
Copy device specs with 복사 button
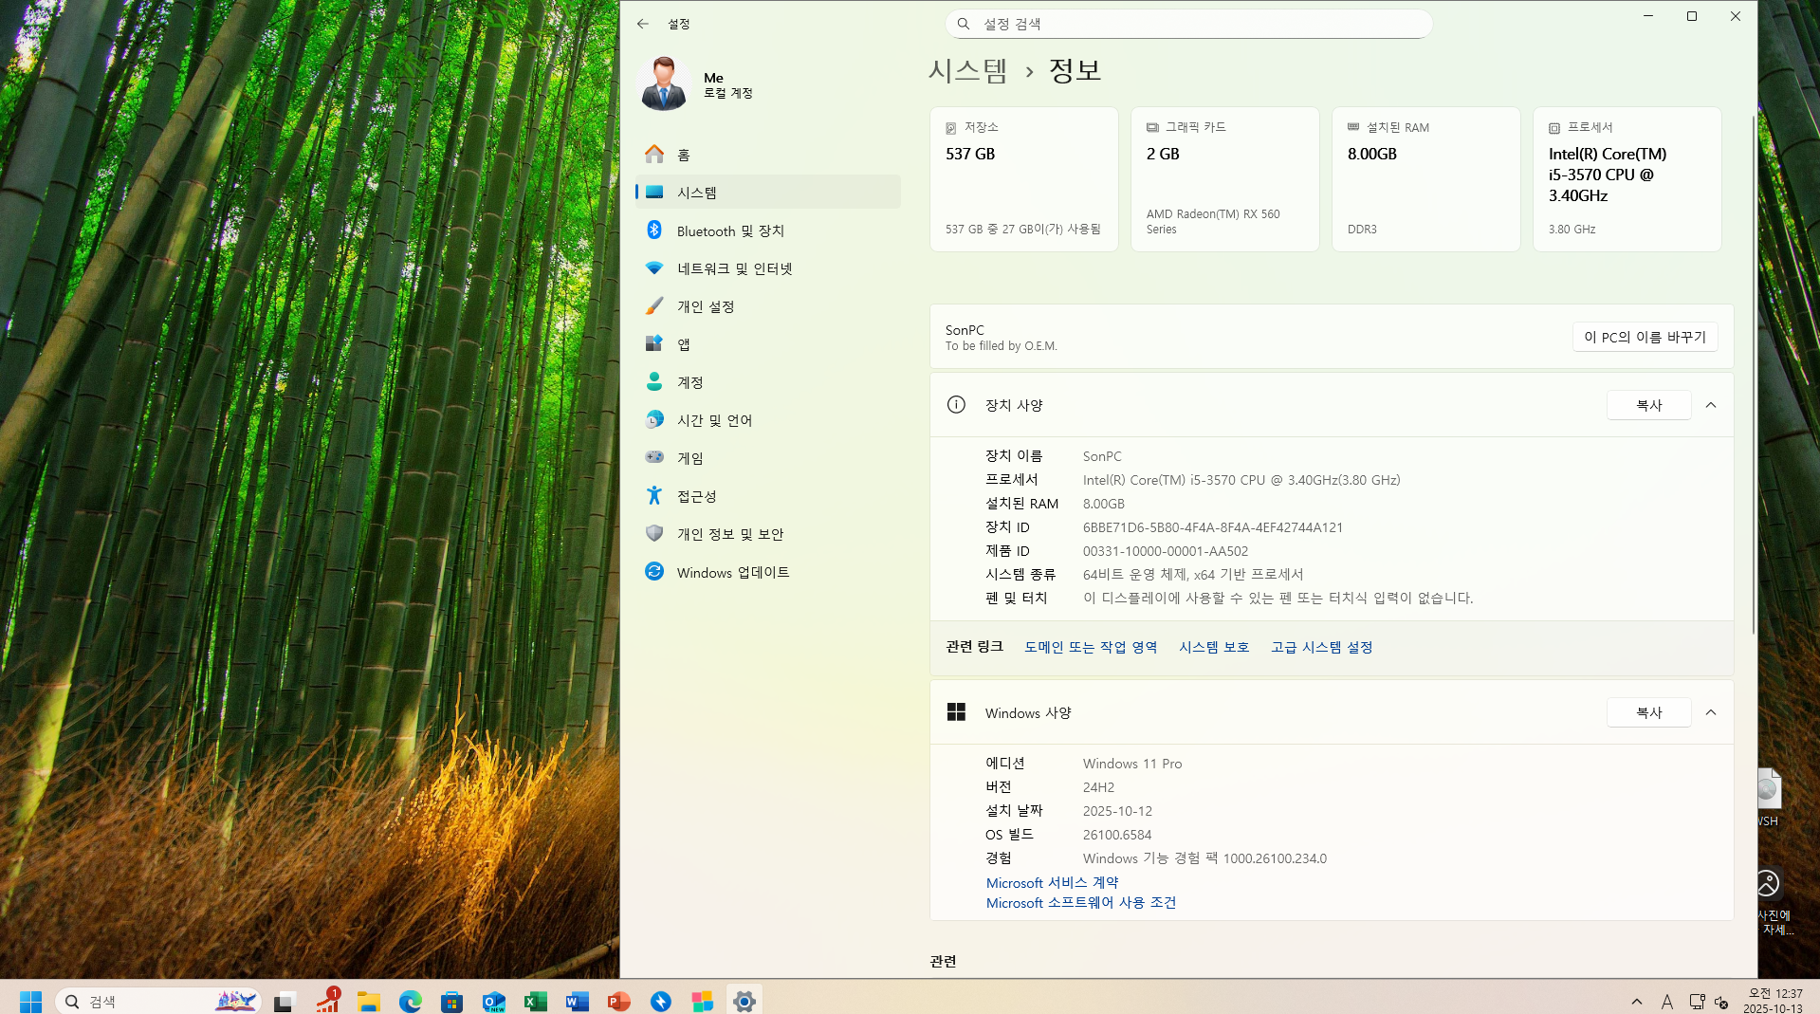click(x=1647, y=405)
